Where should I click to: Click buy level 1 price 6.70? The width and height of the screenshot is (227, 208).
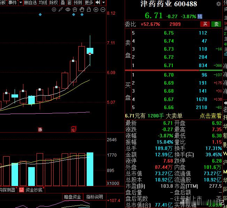click(169, 75)
